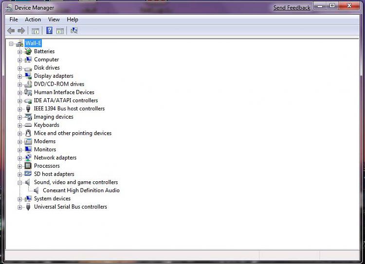365x264 pixels.
Task: Open the View menu
Action: click(54, 19)
